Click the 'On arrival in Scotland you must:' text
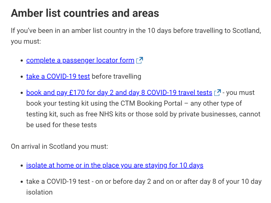 click(59, 146)
